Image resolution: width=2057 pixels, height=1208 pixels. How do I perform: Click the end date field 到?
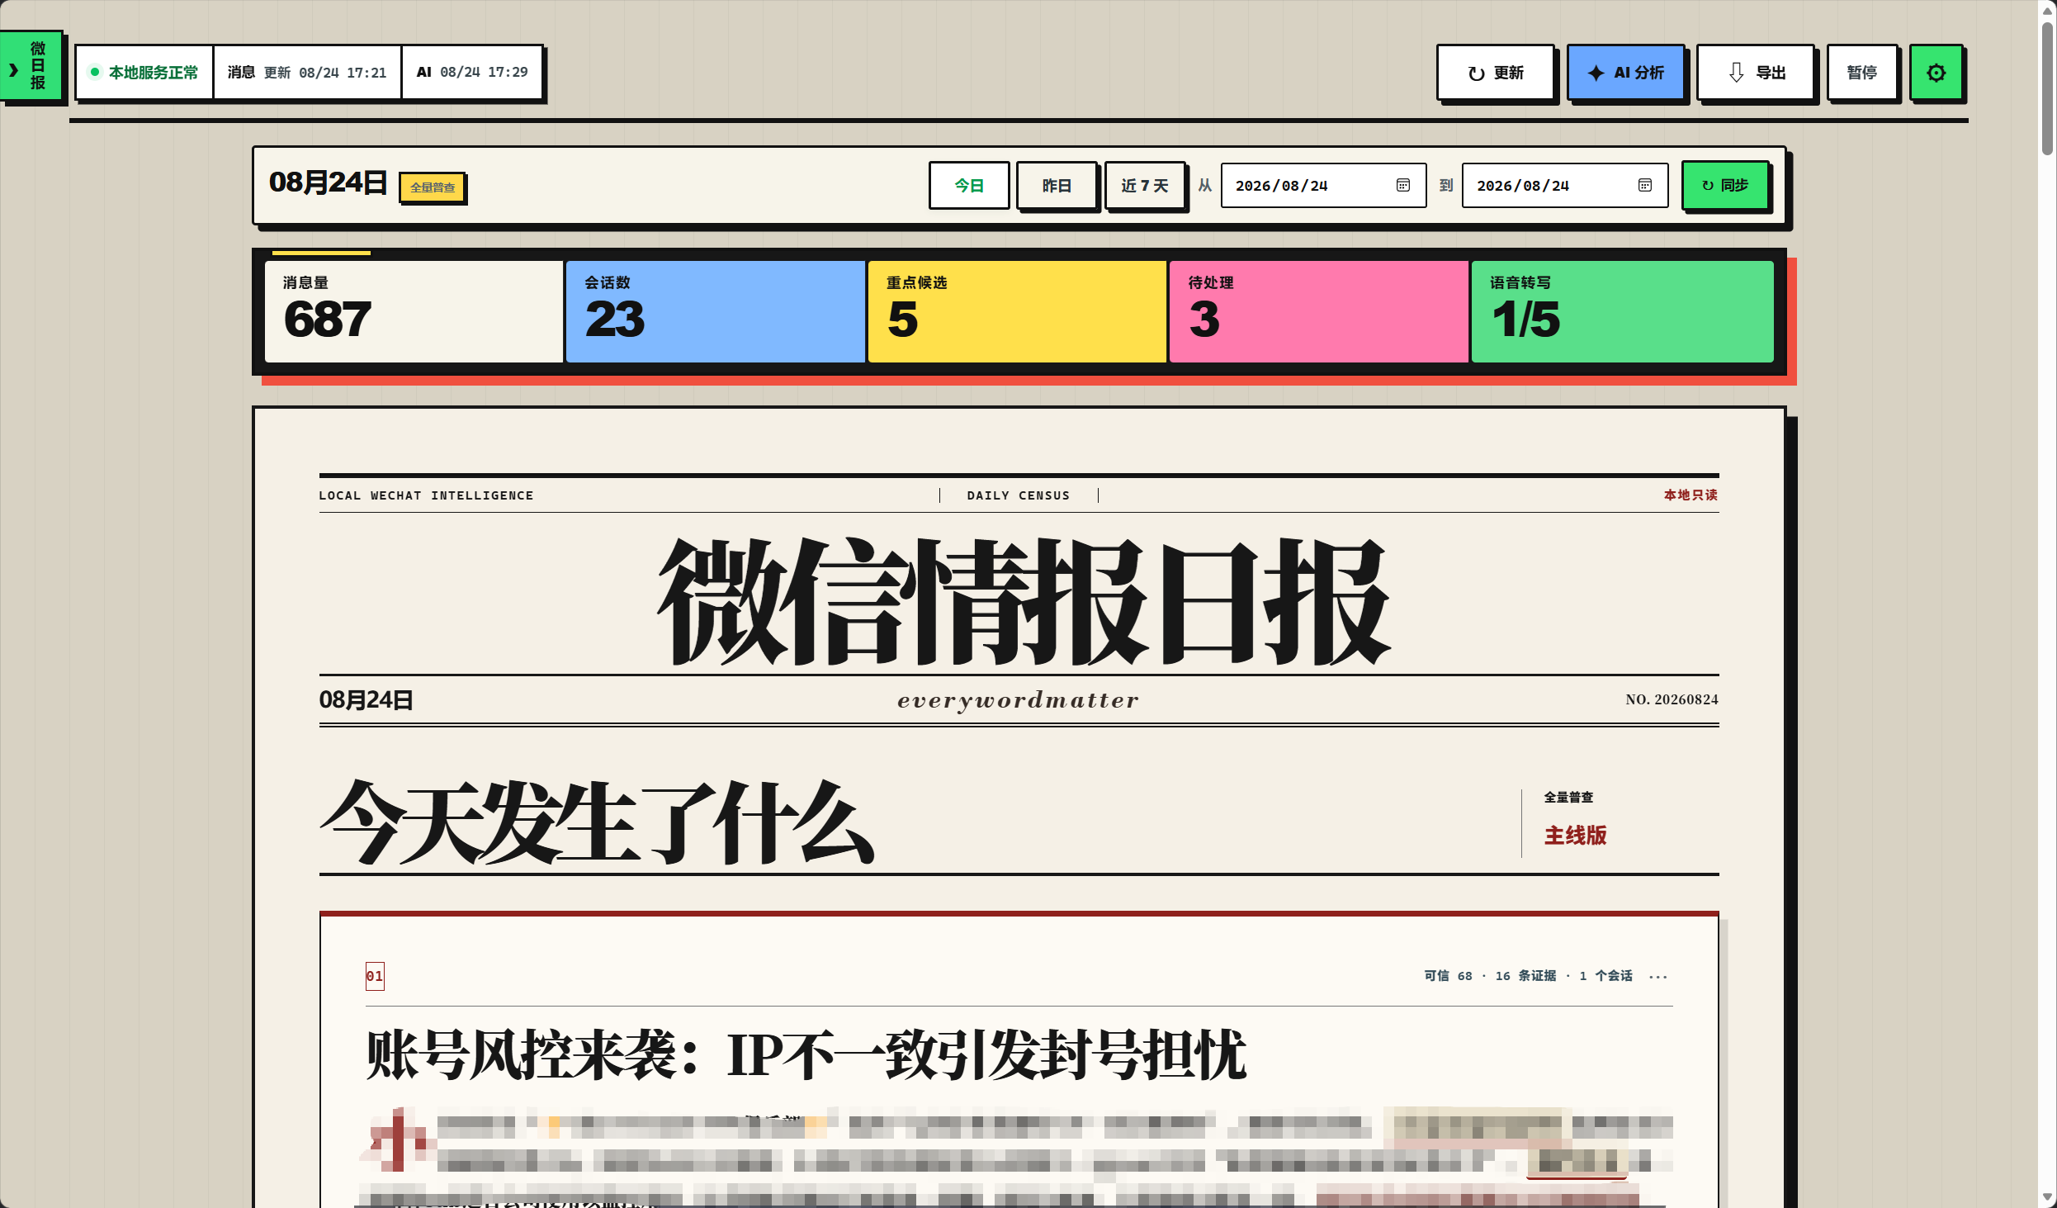(x=1564, y=186)
